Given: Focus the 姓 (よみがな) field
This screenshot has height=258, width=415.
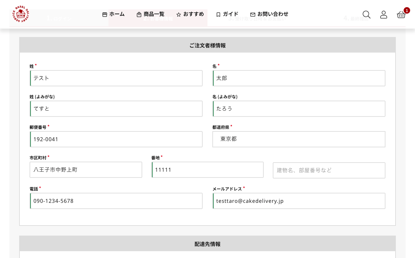Looking at the screenshot, I should click(x=116, y=109).
